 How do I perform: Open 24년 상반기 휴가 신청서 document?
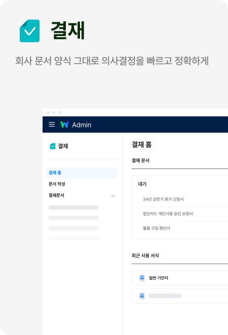[163, 199]
